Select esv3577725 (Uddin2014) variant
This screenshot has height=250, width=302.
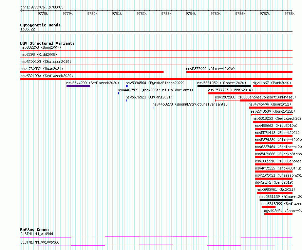[230, 90]
